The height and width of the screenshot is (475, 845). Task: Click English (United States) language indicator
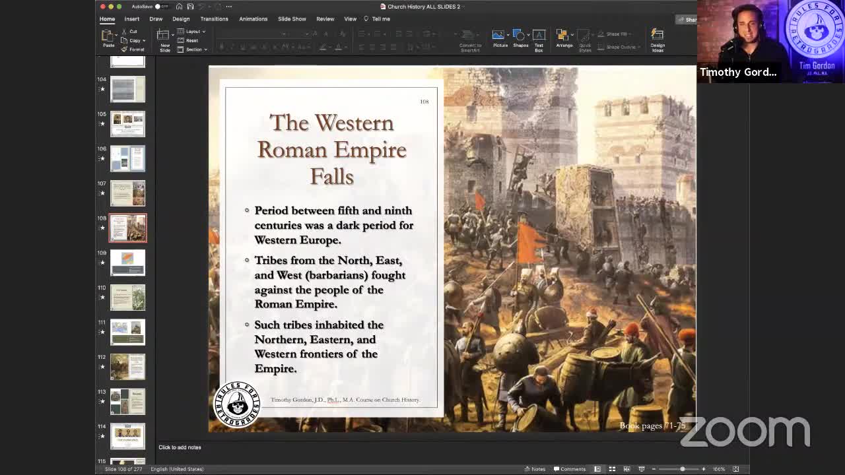point(177,469)
